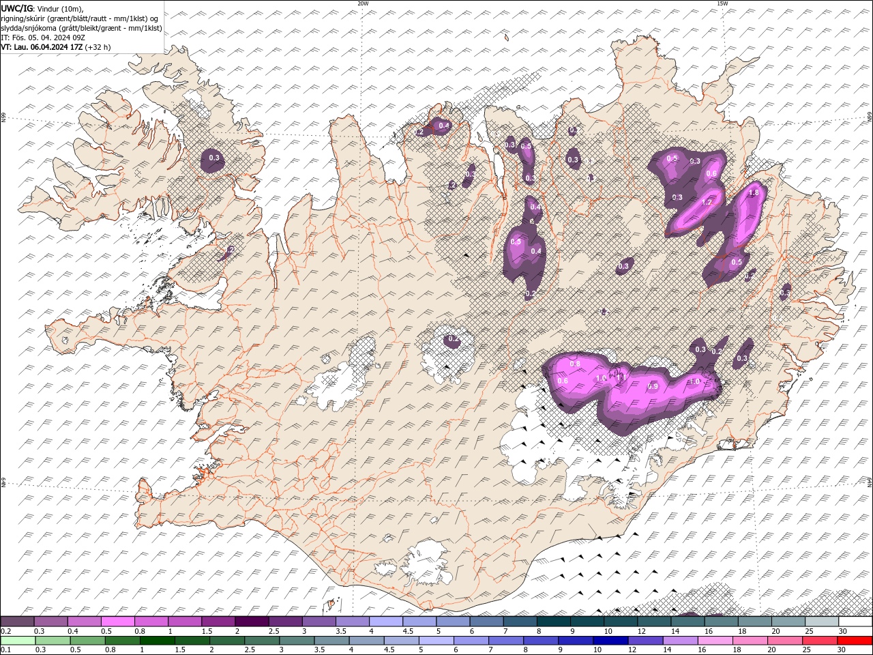The image size is (873, 655).
Task: Pick the 7 mm blue rain legend swatch
Action: [x=506, y=641]
